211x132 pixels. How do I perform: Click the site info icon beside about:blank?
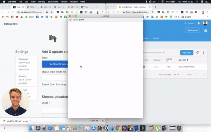70,20
